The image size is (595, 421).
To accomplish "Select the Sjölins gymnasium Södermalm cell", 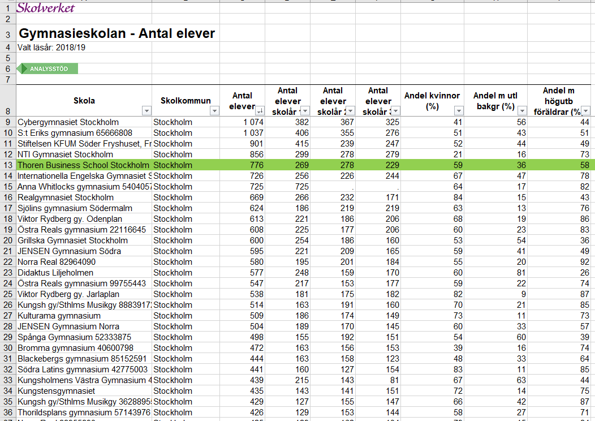I will [84, 208].
